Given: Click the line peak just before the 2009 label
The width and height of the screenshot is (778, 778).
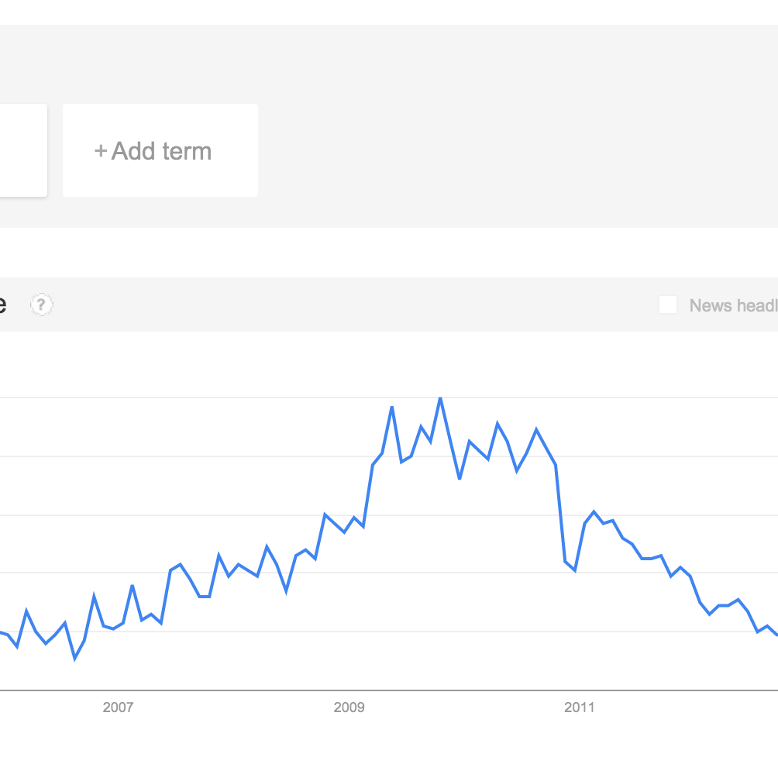Looking at the screenshot, I should [325, 515].
